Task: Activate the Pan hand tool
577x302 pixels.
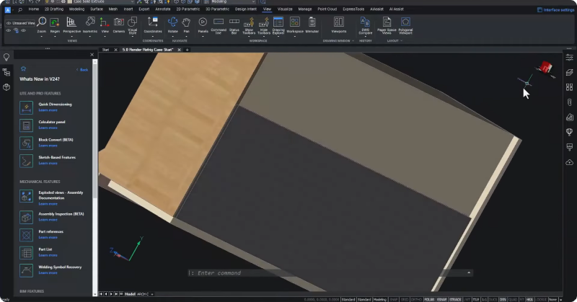Action: point(187,25)
